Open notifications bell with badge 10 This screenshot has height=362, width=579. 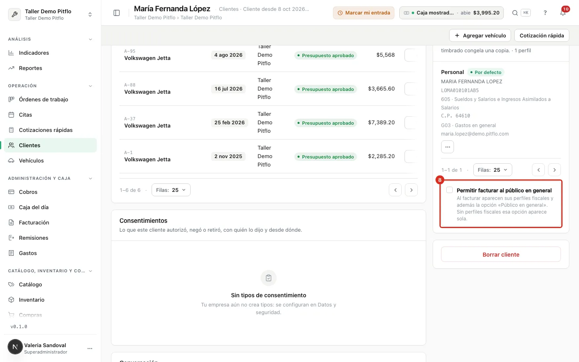coord(563,13)
